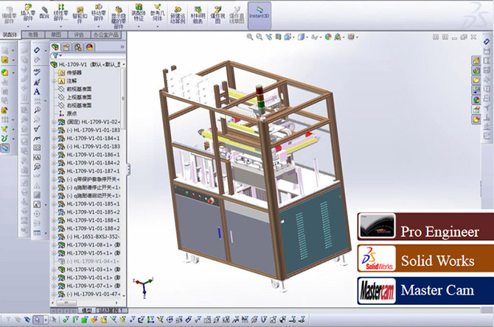Click the Solid Works banner
Viewport: 494px width, 327px height.
click(424, 261)
